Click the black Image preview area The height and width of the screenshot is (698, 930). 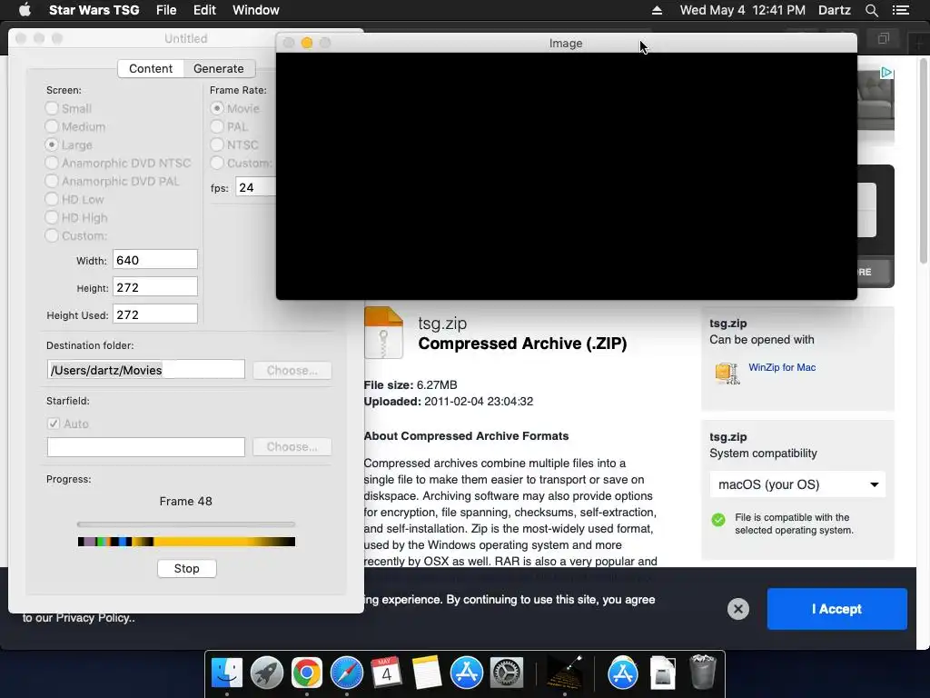point(567,176)
